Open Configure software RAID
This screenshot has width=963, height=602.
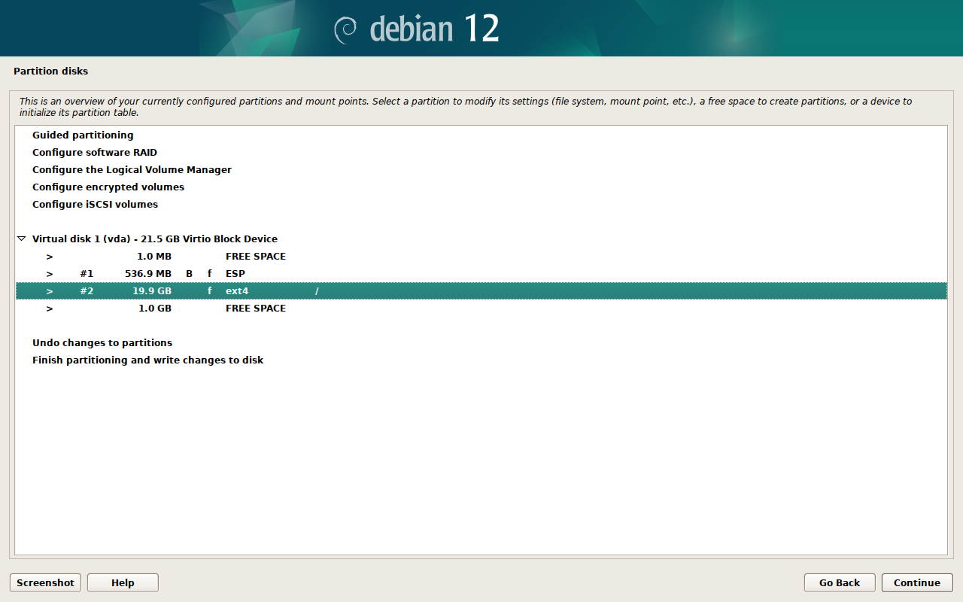click(x=95, y=153)
